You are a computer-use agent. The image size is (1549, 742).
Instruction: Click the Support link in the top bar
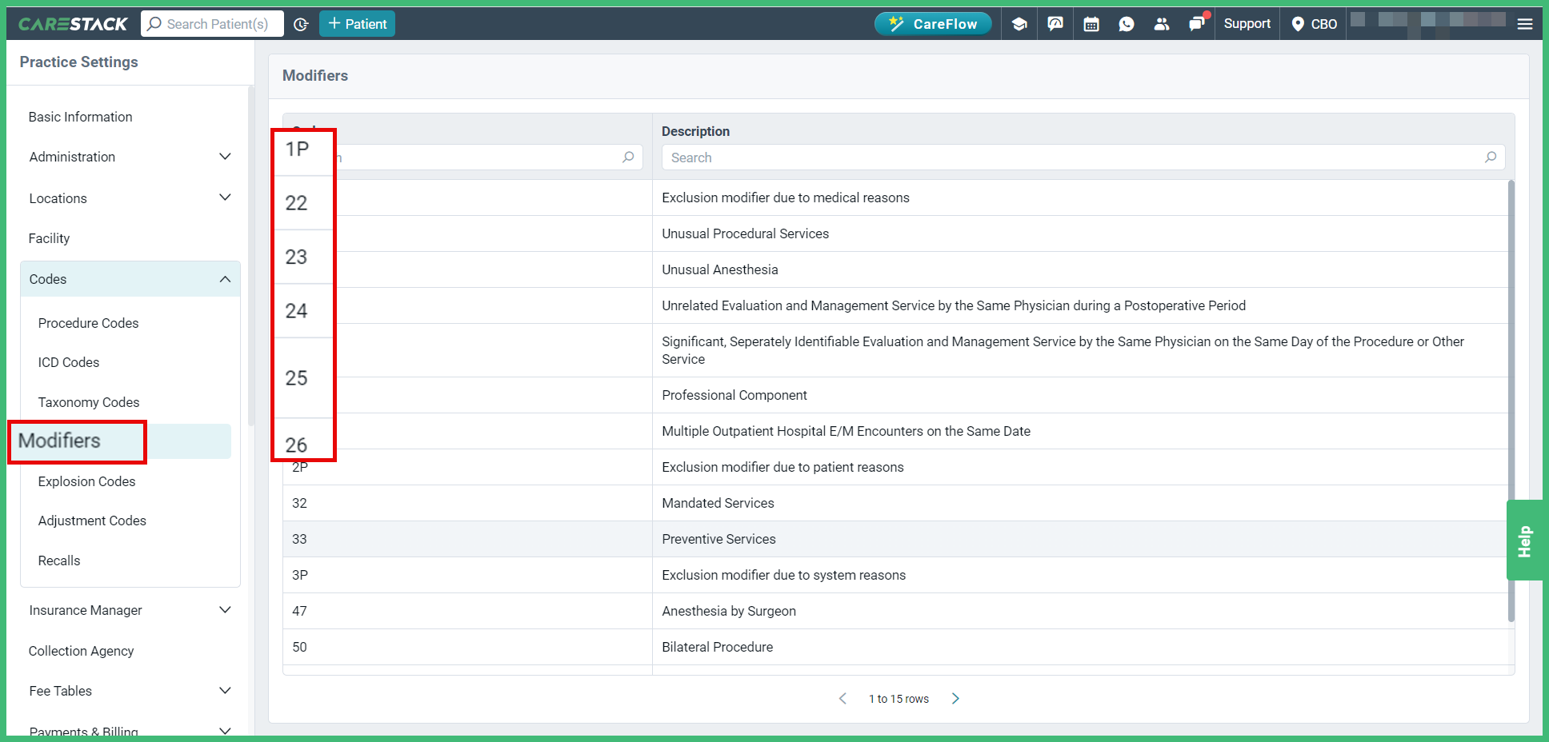coord(1247,23)
